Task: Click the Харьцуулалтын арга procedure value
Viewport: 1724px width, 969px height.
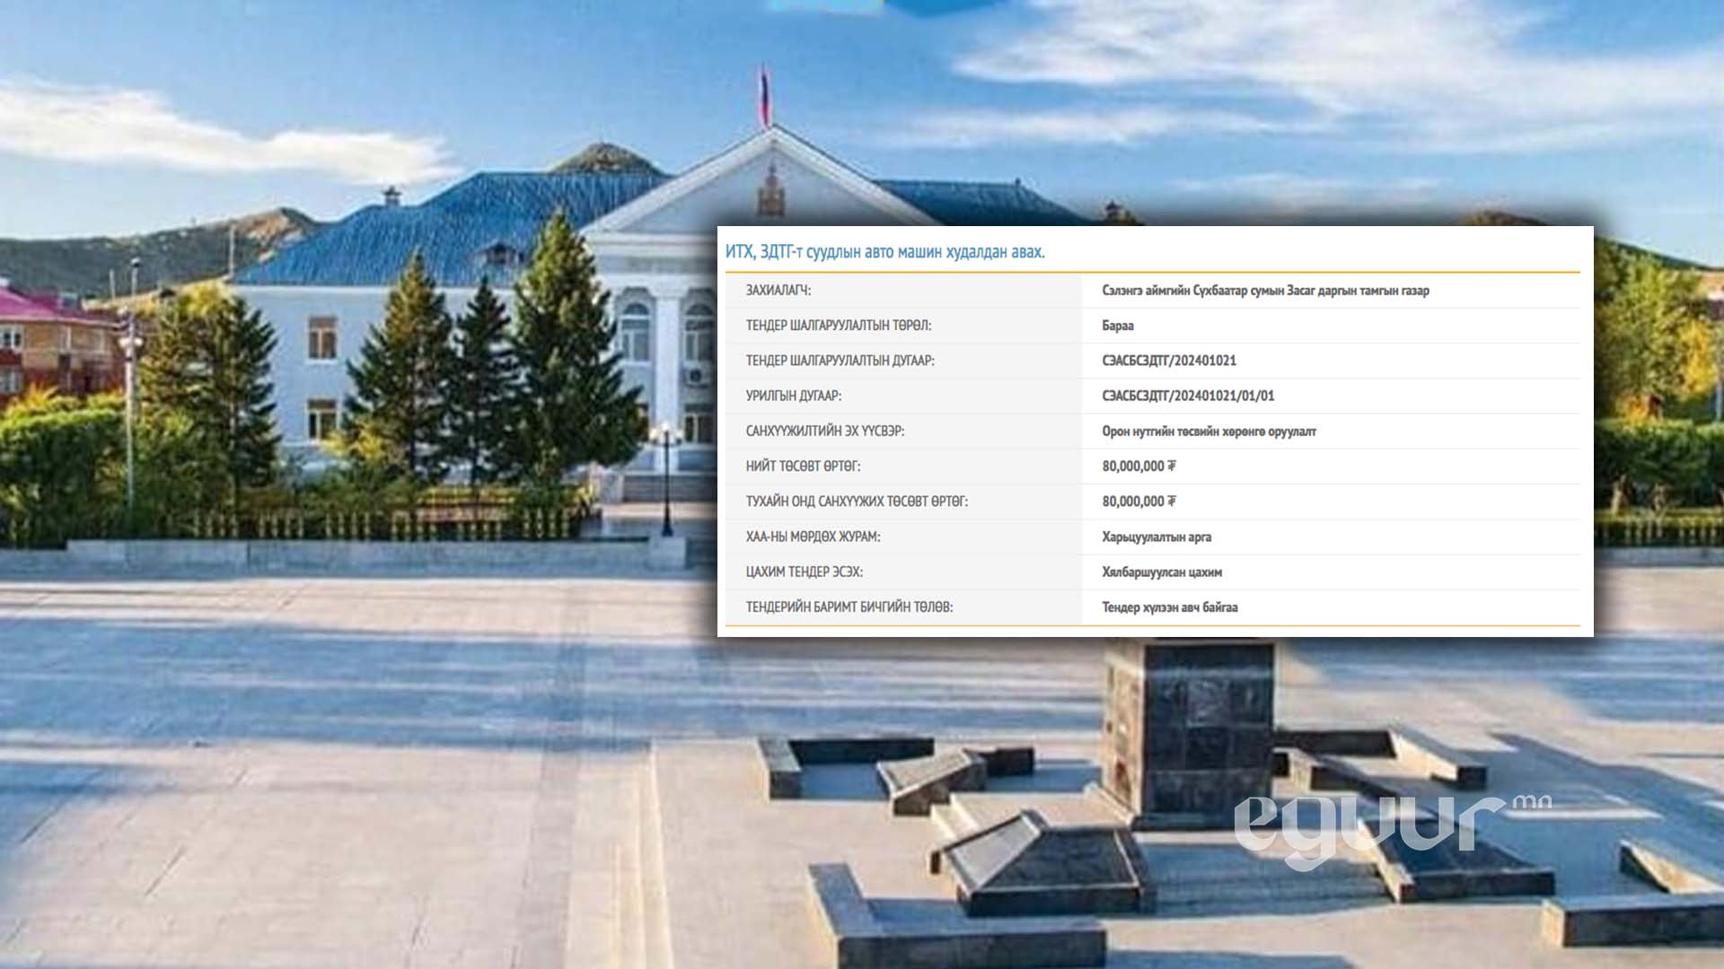Action: pyautogui.click(x=1156, y=537)
